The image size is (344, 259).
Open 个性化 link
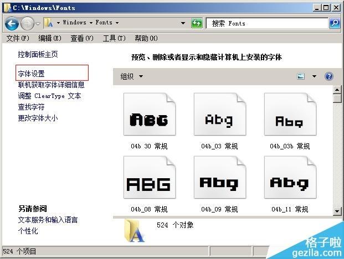click(28, 231)
